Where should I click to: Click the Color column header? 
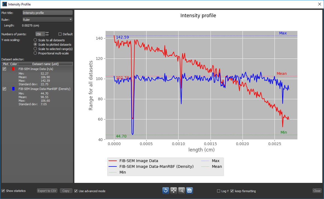[x=13, y=64]
